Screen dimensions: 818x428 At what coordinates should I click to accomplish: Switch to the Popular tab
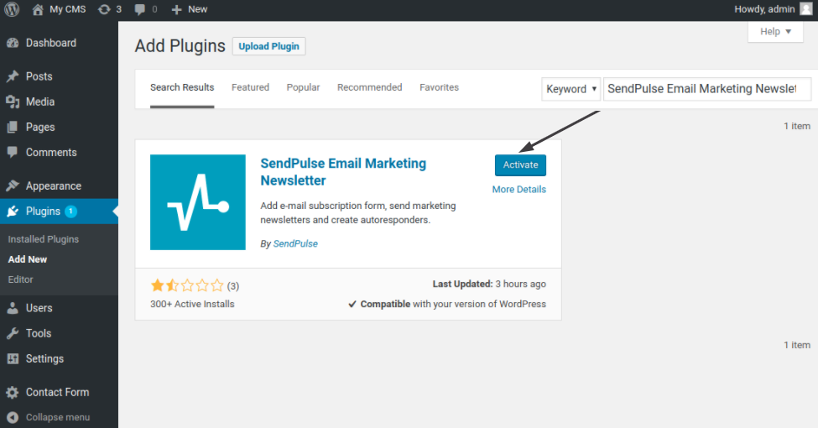(303, 87)
